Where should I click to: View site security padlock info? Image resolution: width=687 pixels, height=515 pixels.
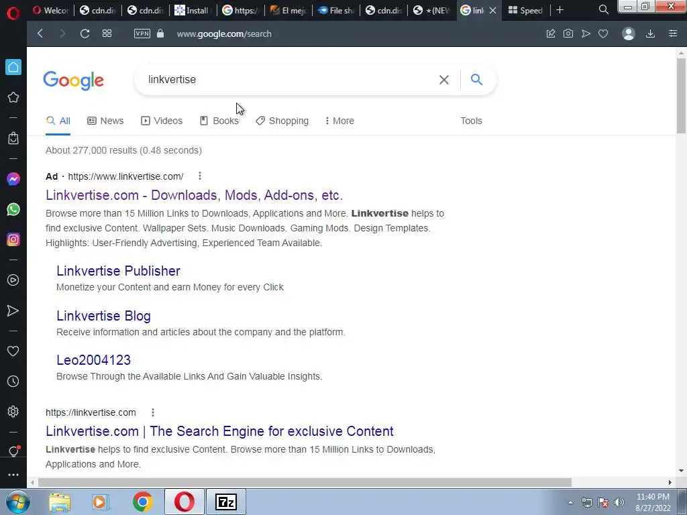pos(160,34)
